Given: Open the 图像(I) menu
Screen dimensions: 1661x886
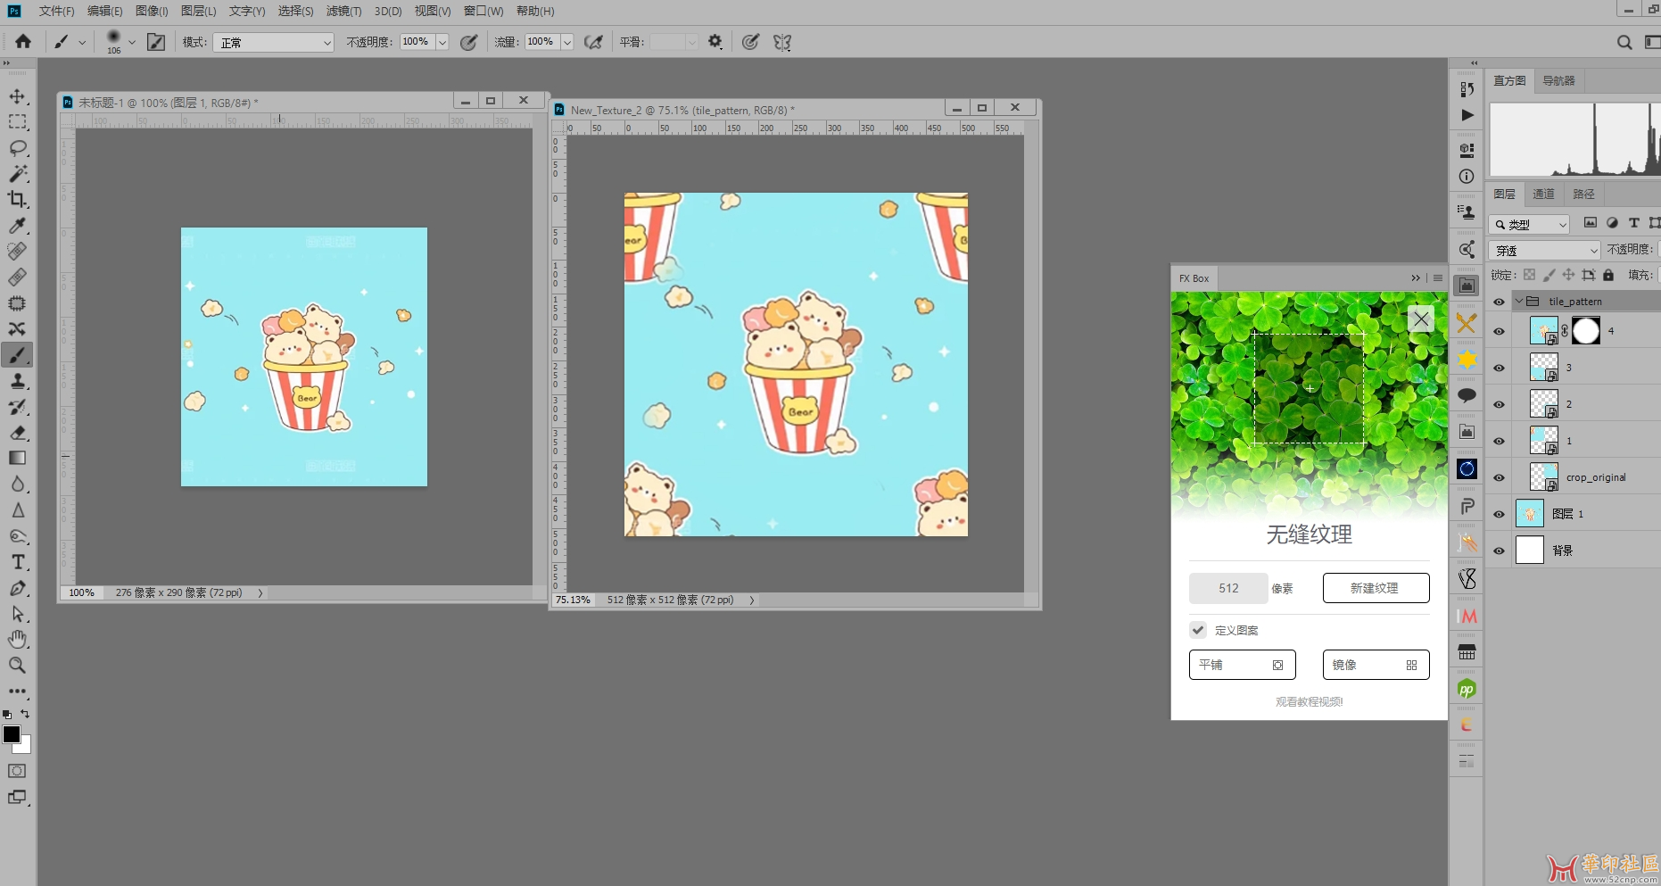Looking at the screenshot, I should coord(152,11).
